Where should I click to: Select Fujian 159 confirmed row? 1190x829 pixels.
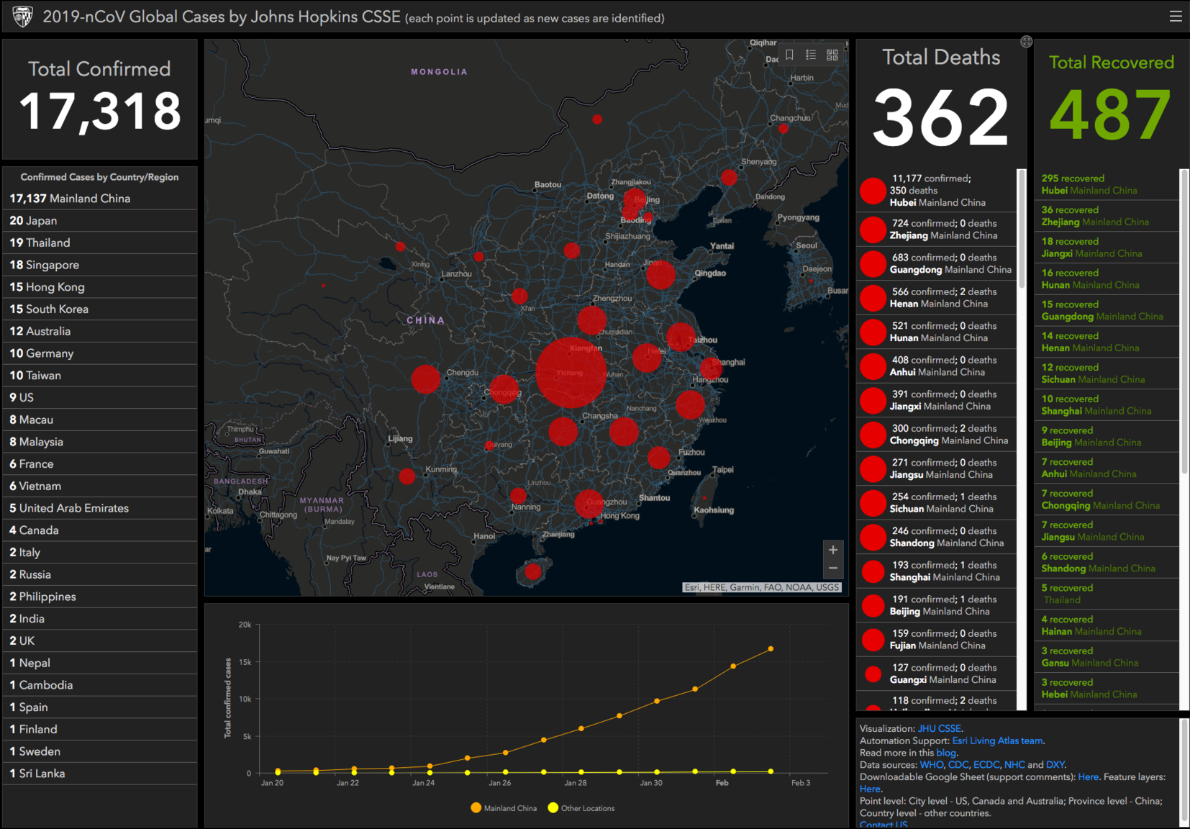[936, 640]
